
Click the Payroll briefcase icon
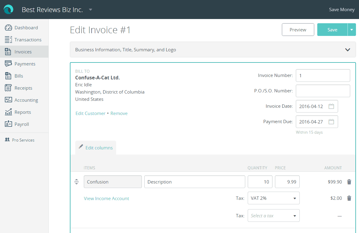tap(8, 124)
